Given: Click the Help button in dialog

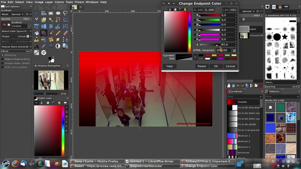Looking at the screenshot, I should coord(169,66).
